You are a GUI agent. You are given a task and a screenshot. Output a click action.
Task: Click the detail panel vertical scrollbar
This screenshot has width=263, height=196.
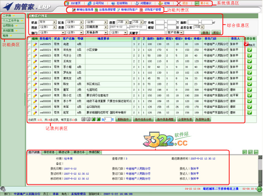(x=260, y=170)
